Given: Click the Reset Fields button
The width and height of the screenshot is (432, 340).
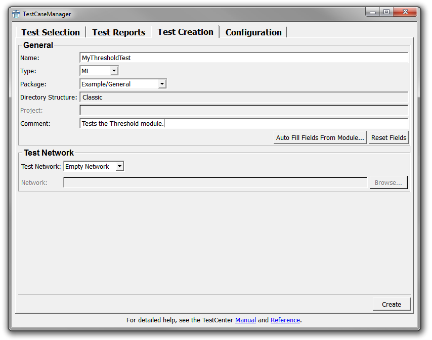Looking at the screenshot, I should pyautogui.click(x=388, y=137).
